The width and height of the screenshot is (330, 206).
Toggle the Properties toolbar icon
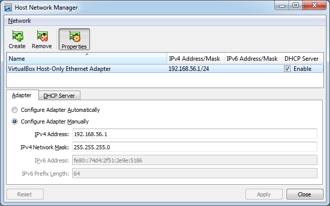[74, 36]
